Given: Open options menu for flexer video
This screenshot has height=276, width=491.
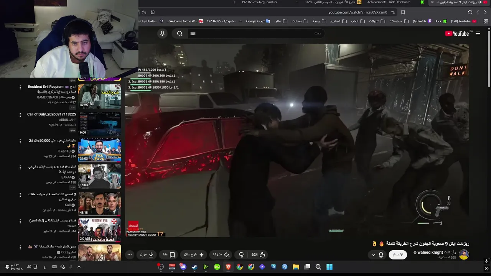Looking at the screenshot, I should 20,221.
